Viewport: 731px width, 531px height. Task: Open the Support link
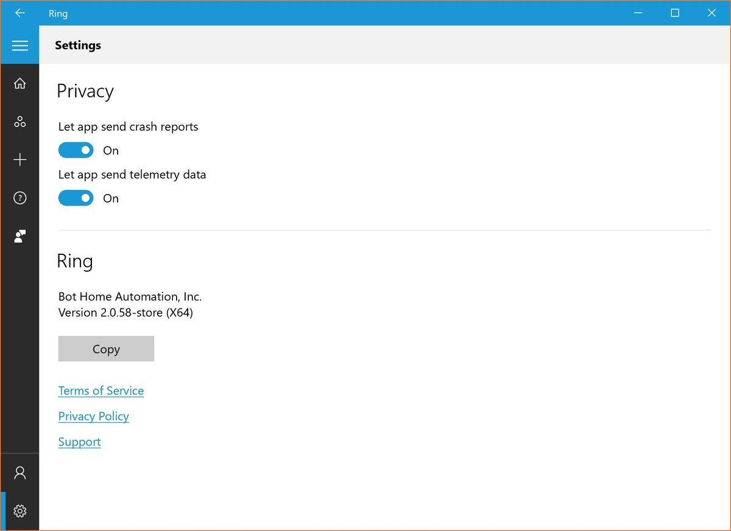[x=79, y=442]
